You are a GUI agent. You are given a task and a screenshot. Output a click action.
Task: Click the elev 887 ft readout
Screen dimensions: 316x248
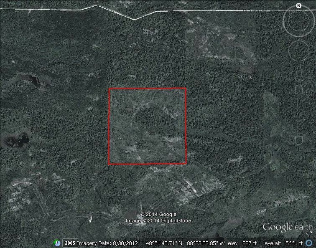242,243
